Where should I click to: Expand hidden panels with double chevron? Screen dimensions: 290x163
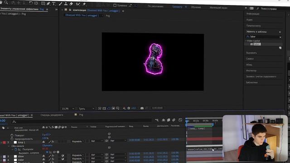coord(56,10)
